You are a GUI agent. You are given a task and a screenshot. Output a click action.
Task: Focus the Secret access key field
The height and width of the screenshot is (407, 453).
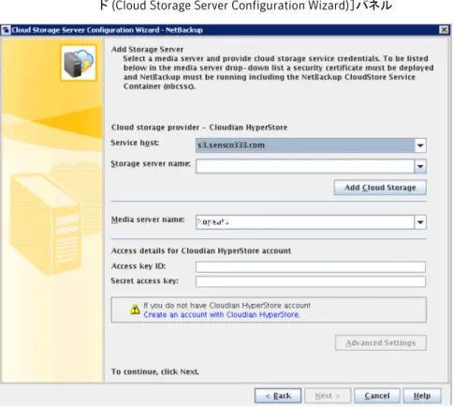pyautogui.click(x=311, y=281)
